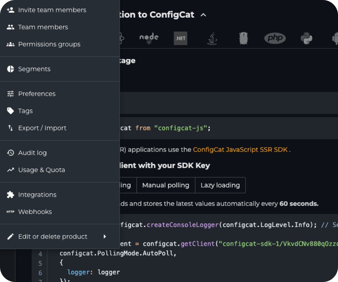Image resolution: width=338 pixels, height=282 pixels.
Task: Click the Audit log history icon
Action: 10,153
